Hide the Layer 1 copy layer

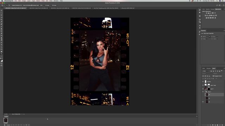203,85
